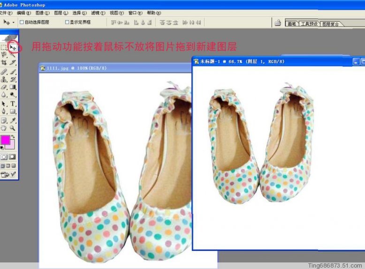Switch to the 图层复合 palette tab

click(x=330, y=24)
